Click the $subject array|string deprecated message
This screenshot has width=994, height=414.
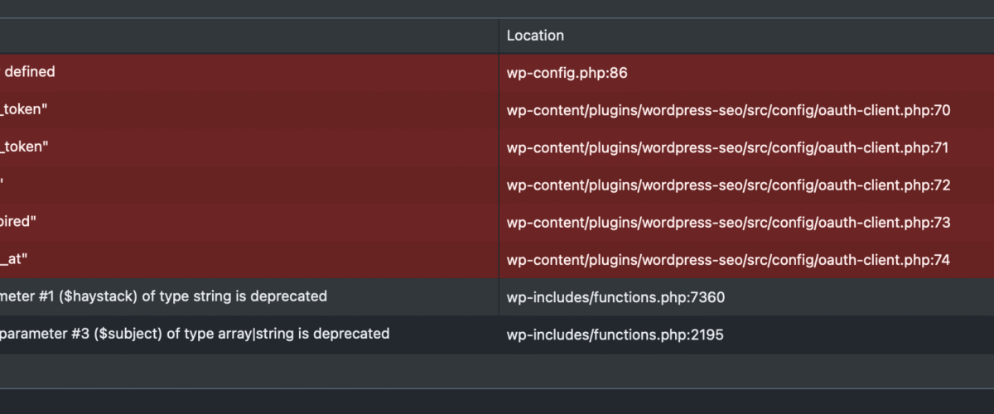click(195, 335)
